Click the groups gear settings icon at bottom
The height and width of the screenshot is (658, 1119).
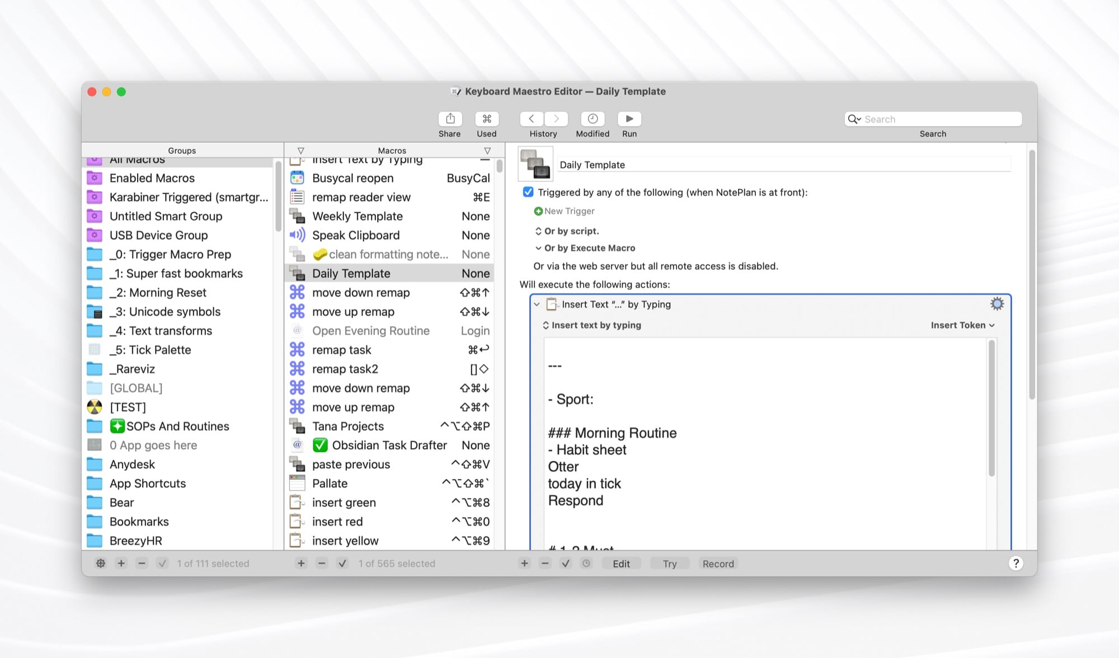(101, 563)
